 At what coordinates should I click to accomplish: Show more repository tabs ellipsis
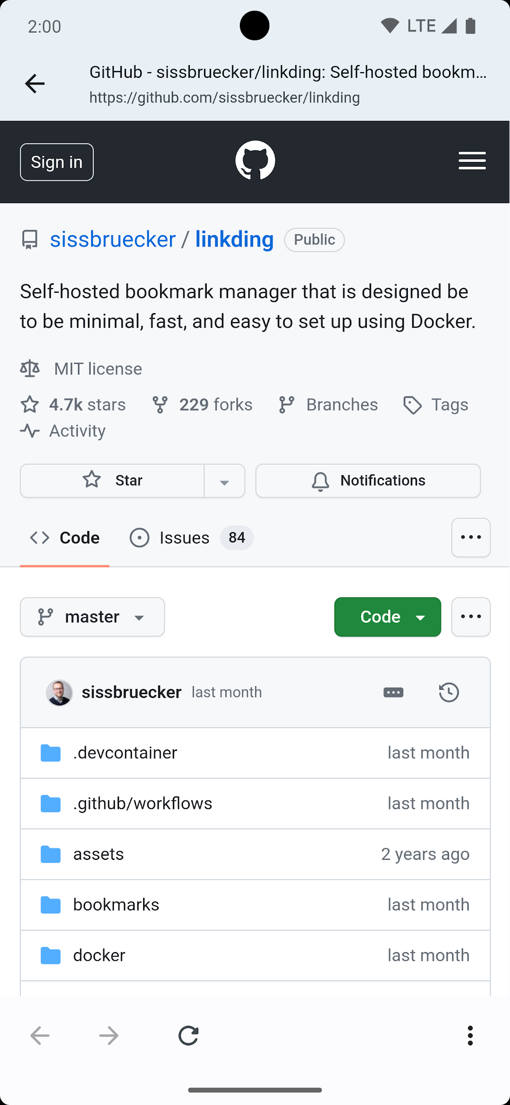471,537
